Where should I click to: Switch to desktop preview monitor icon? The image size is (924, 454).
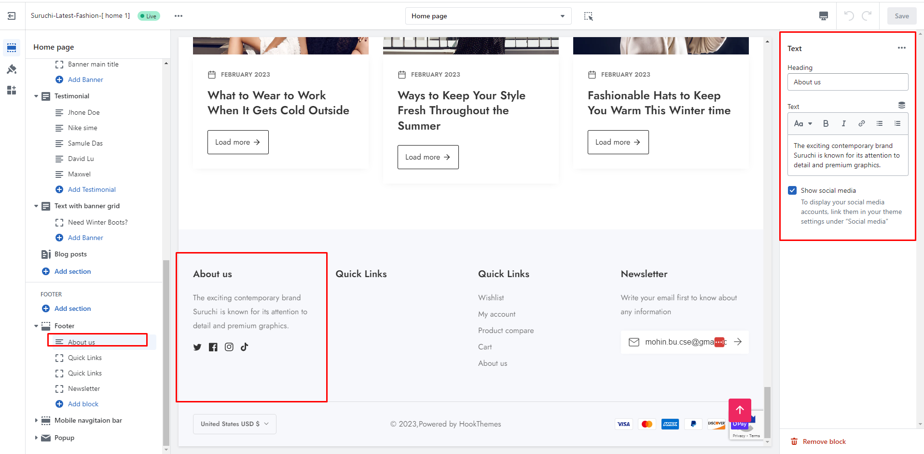(824, 16)
